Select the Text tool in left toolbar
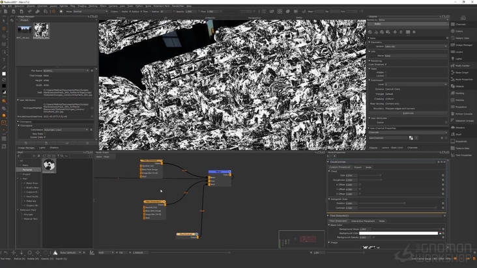477x268 pixels. (4, 60)
